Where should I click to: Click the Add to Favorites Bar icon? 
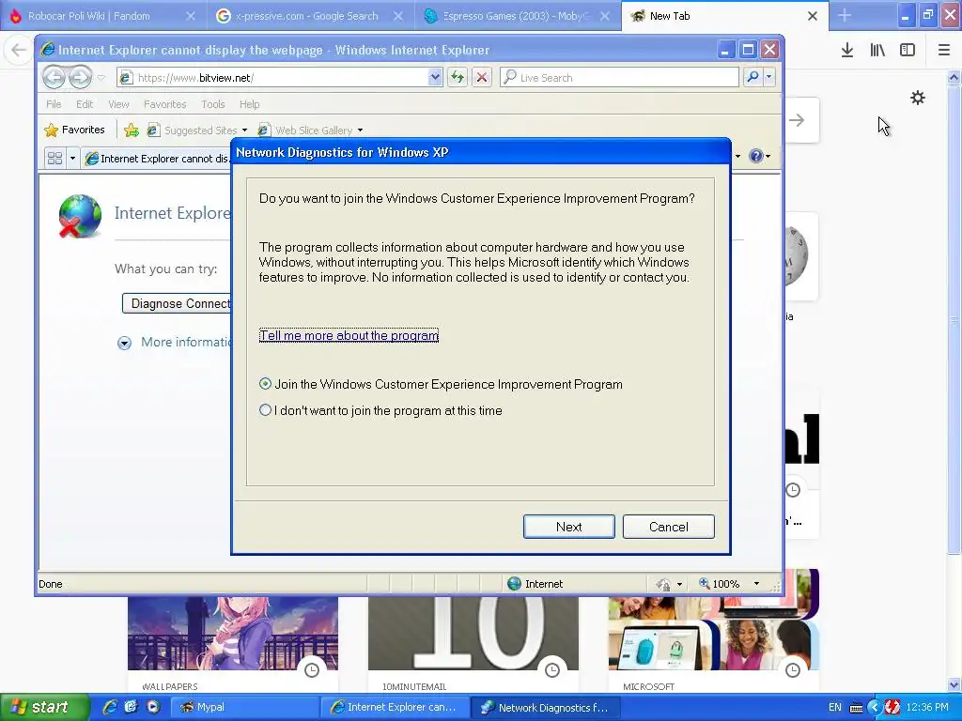[x=132, y=130]
